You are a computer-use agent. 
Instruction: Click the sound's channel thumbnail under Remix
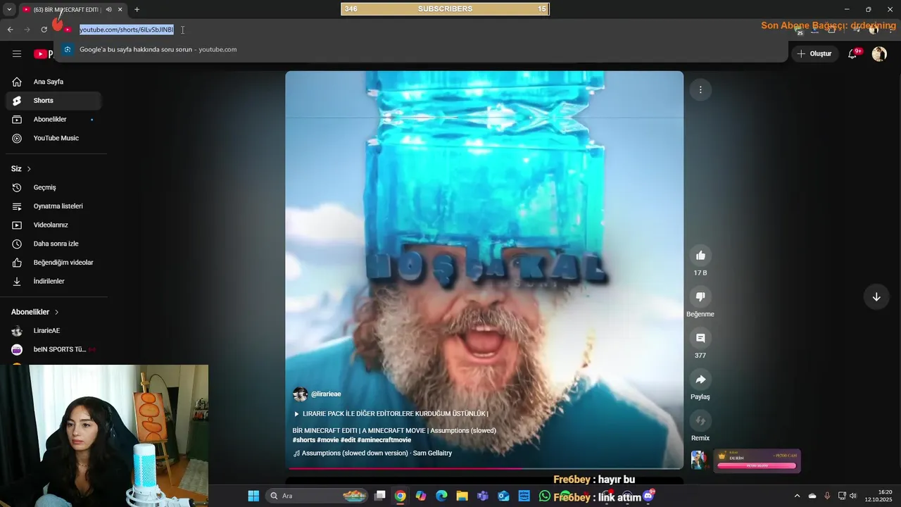click(698, 460)
